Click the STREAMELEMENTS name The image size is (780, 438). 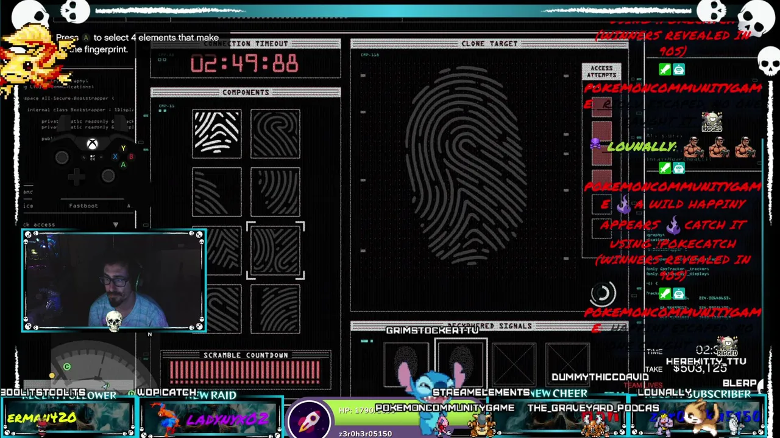coord(481,392)
